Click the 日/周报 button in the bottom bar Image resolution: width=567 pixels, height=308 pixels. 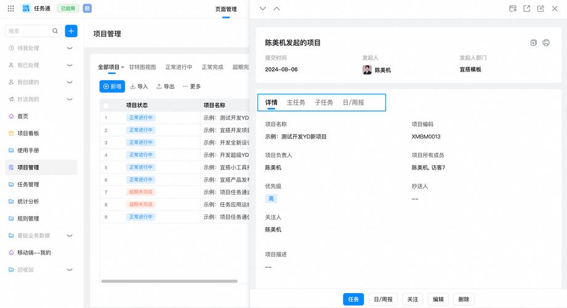pyautogui.click(x=384, y=299)
